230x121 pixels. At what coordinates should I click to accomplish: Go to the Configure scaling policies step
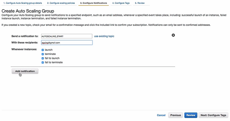pos(61,3)
